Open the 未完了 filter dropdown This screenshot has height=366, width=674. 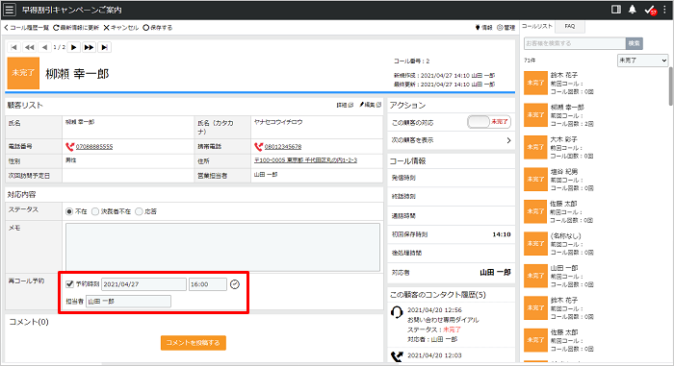click(x=642, y=61)
